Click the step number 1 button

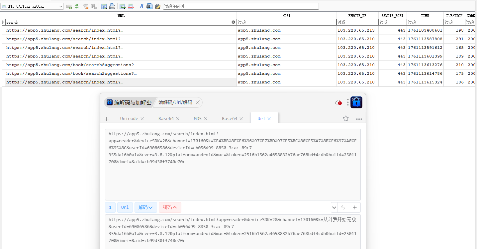[110, 207]
